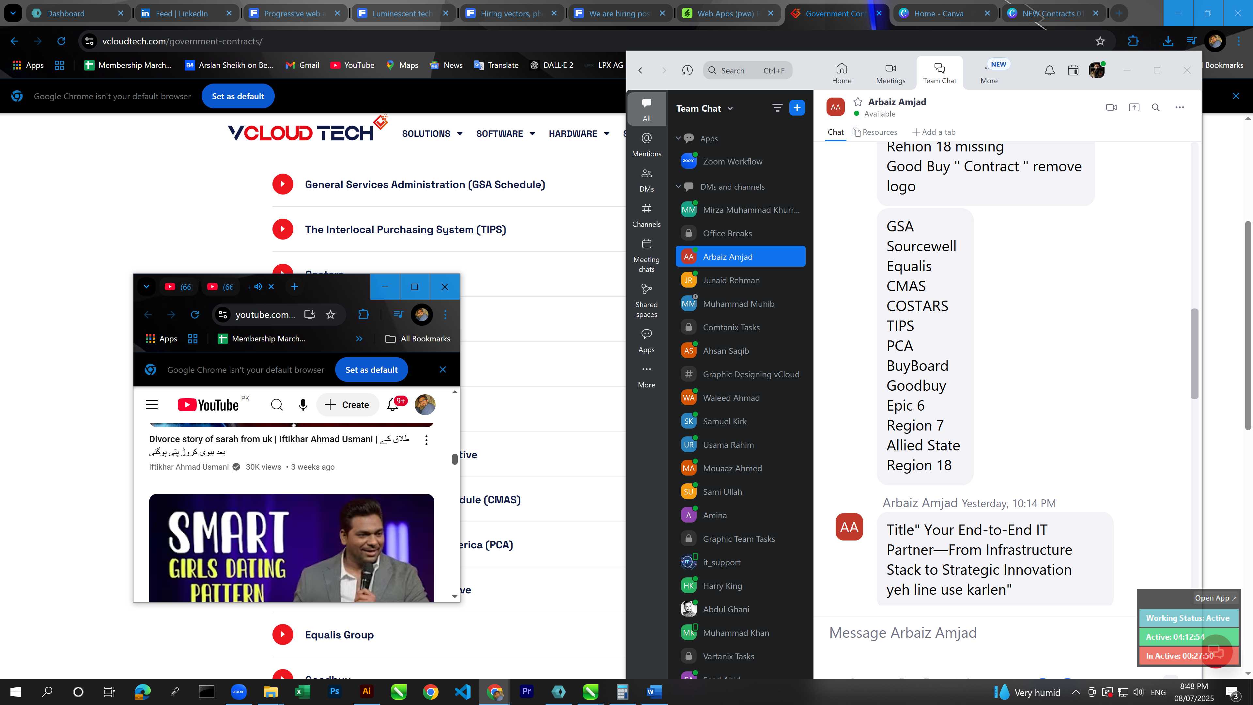
Task: Open YouTube notifications bell
Action: tap(393, 405)
